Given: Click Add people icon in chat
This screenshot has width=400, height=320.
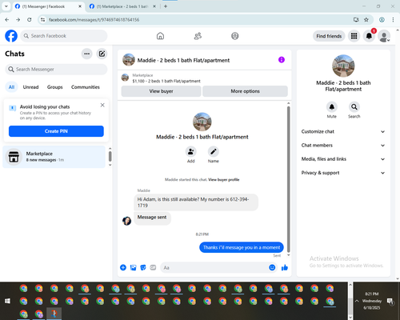Looking at the screenshot, I should [x=191, y=151].
